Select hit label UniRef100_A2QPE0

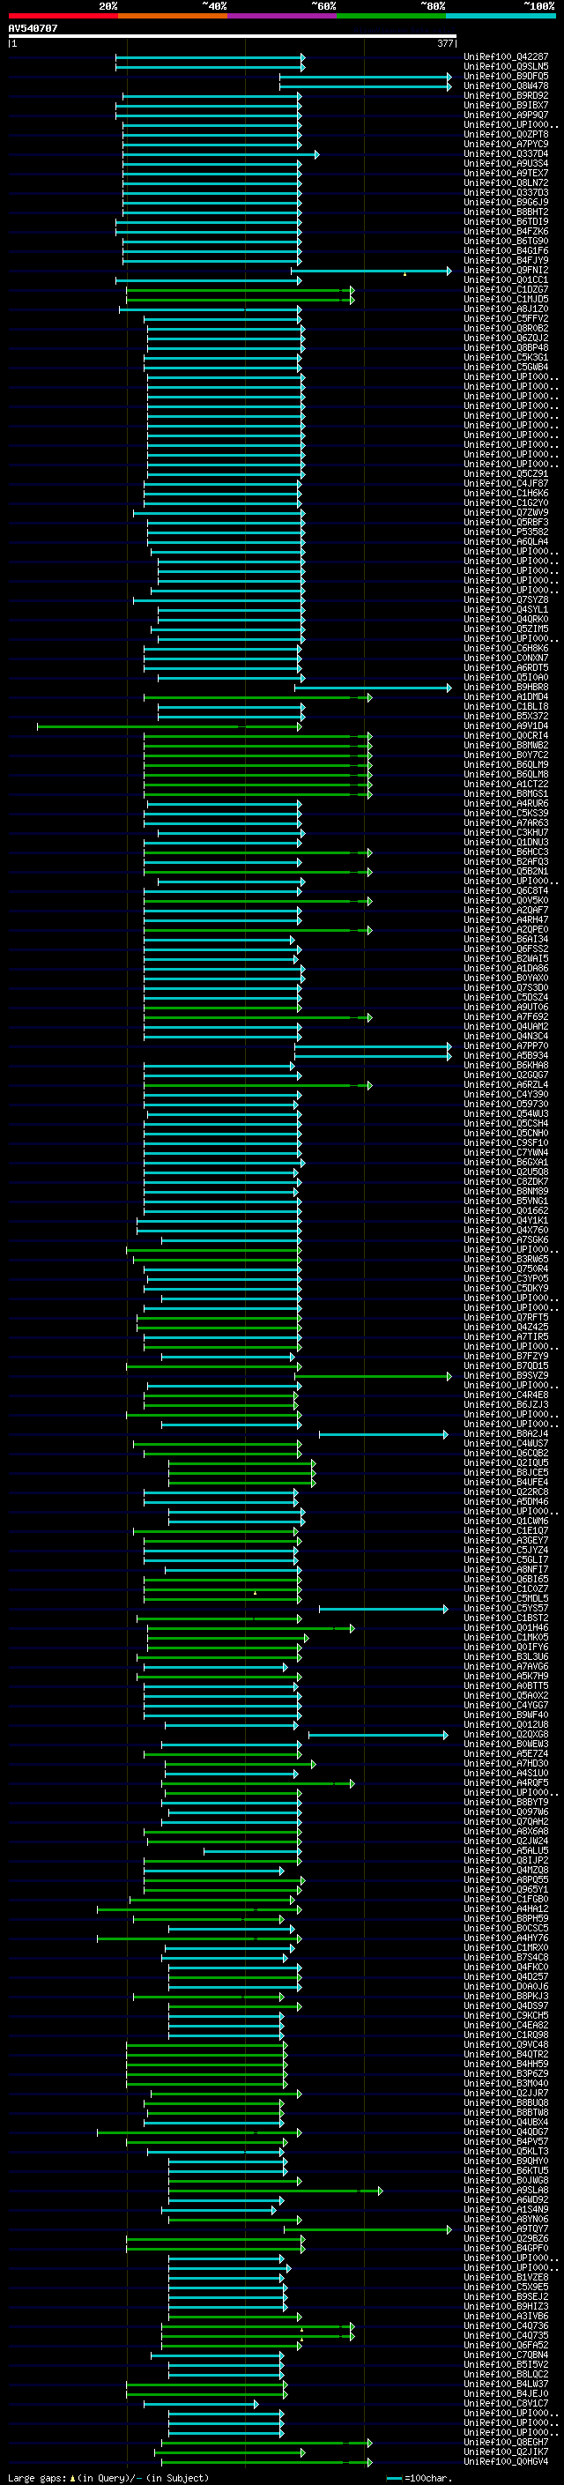click(506, 929)
